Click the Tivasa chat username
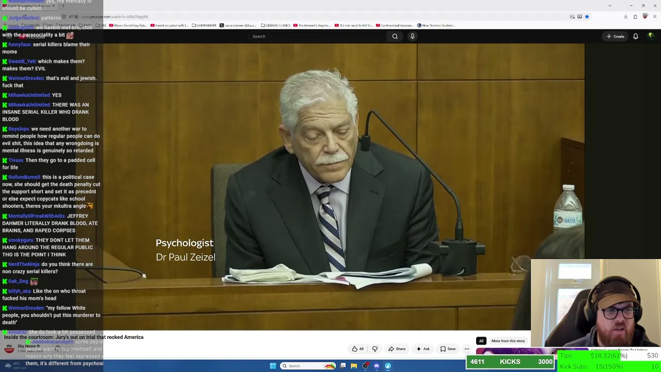Viewport: 661px width, 372px height. pyautogui.click(x=15, y=160)
